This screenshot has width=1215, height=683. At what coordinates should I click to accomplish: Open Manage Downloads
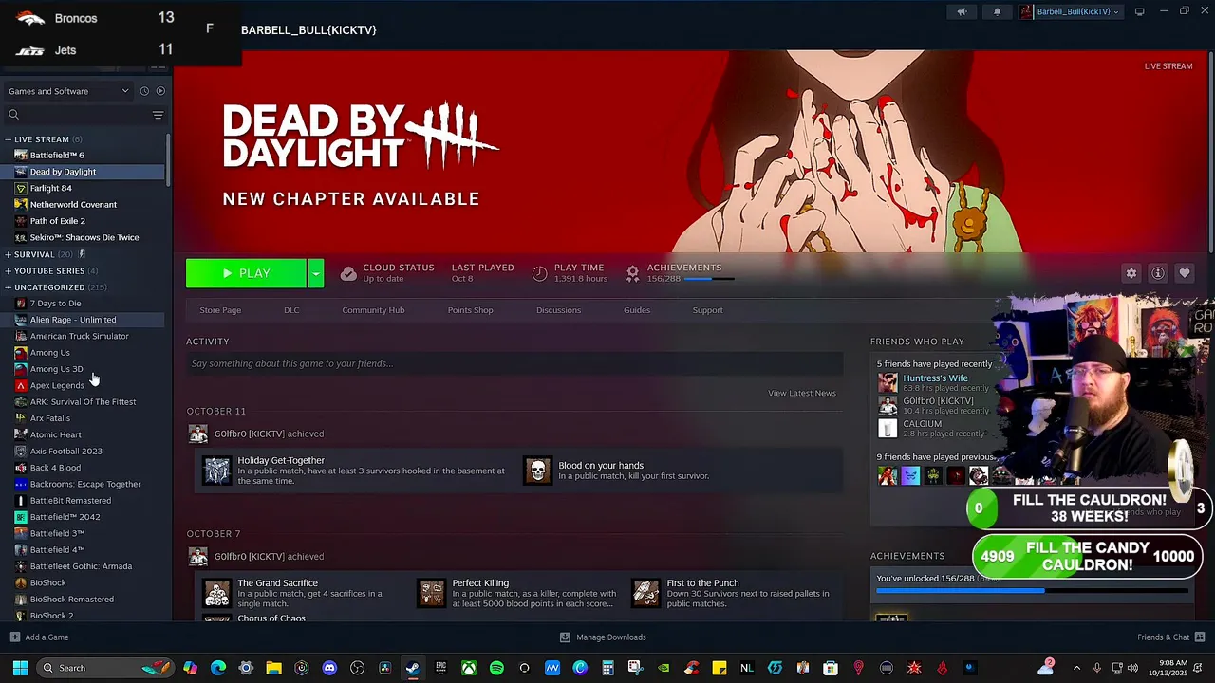tap(603, 637)
